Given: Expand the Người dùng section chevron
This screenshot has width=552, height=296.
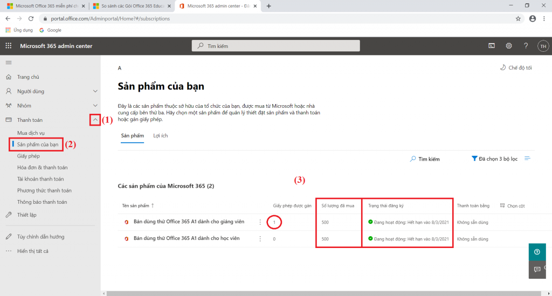Looking at the screenshot, I should pos(95,91).
